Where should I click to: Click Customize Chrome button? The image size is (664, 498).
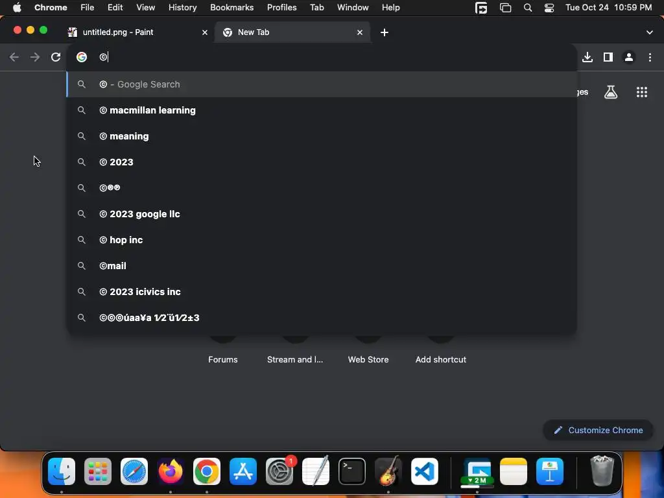coord(599,431)
